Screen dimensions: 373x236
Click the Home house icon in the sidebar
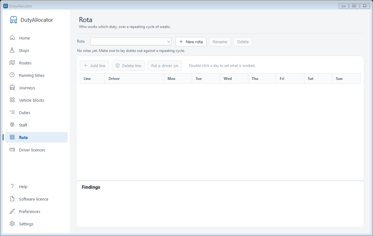[12, 38]
